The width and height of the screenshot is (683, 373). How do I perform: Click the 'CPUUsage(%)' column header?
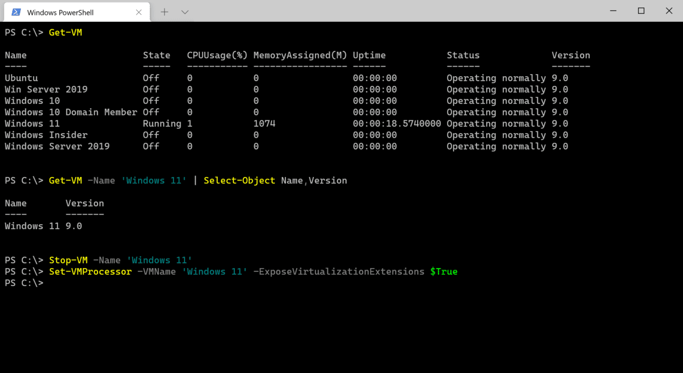[217, 55]
